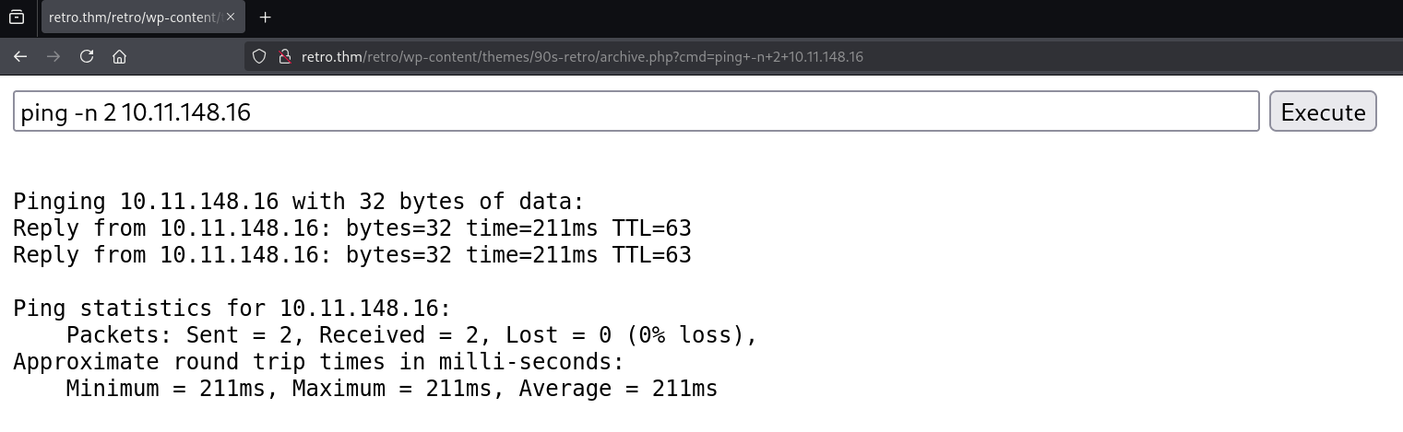Click the 'Minimum = 211ms' result line
This screenshot has width=1403, height=432.
tap(391, 389)
